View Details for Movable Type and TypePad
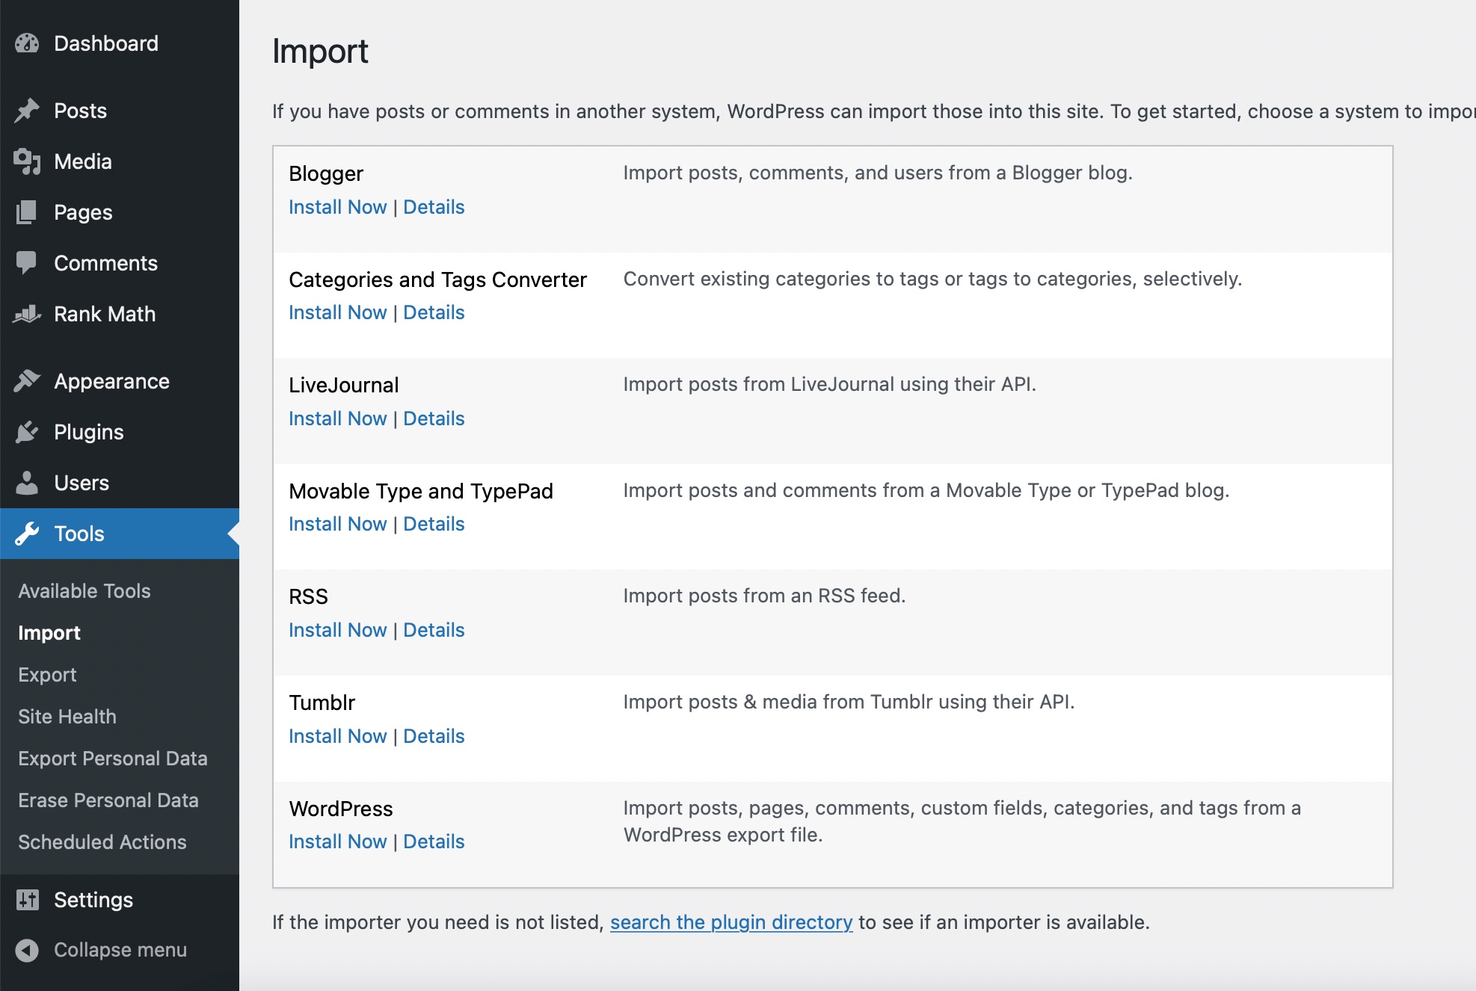 pos(434,524)
